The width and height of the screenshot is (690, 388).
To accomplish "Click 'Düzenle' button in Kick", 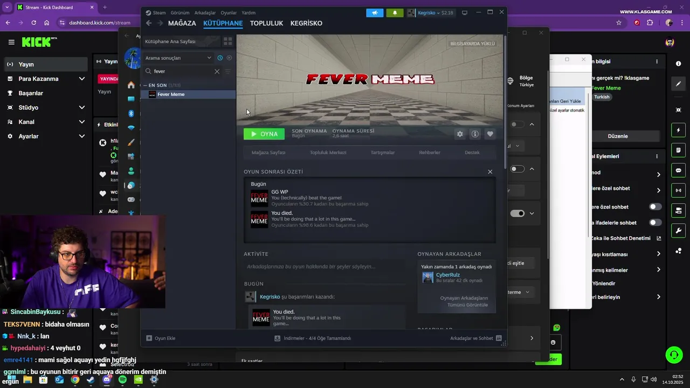I will (618, 136).
